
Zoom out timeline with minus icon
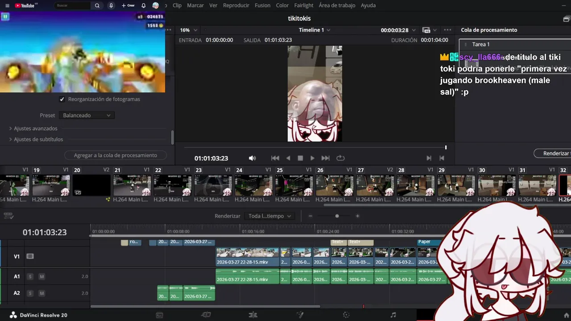tap(310, 216)
